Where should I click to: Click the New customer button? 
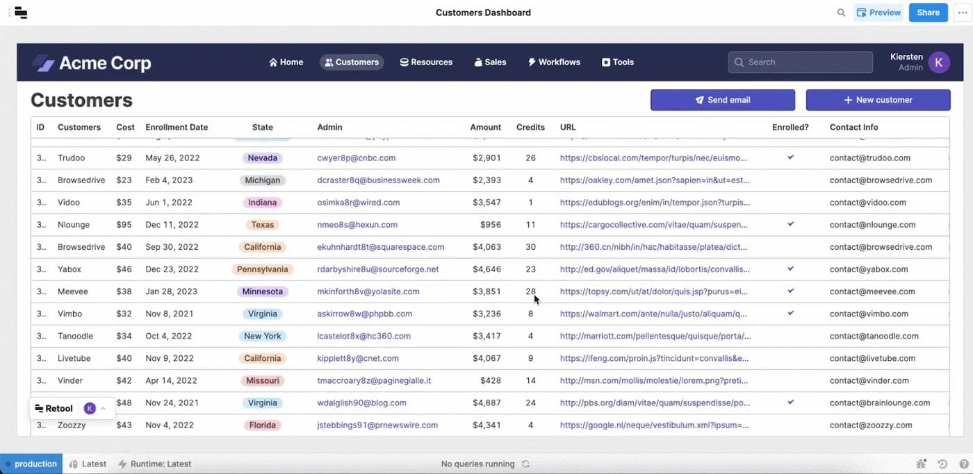(x=877, y=100)
